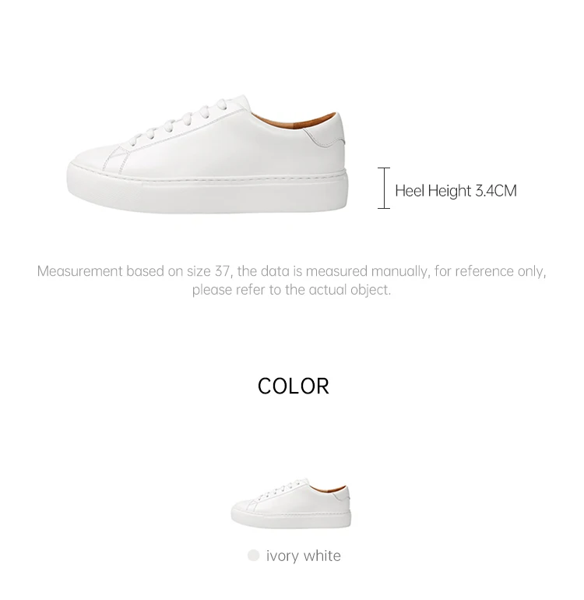Click the top tick of the height bracket
This screenshot has width=584, height=600.
(384, 168)
